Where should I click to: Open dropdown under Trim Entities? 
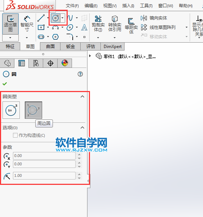pos(98,38)
